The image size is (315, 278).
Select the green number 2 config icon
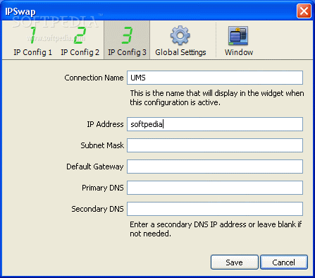pyautogui.click(x=80, y=35)
